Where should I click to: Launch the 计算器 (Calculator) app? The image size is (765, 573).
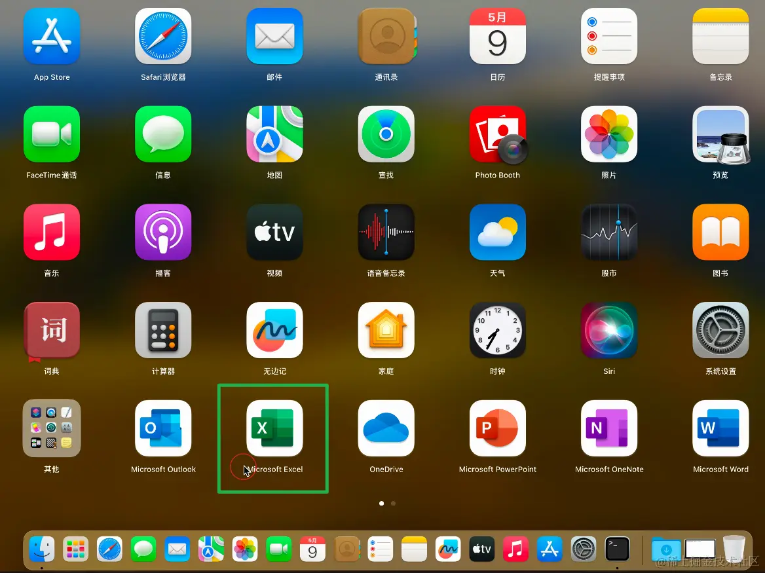(x=163, y=330)
